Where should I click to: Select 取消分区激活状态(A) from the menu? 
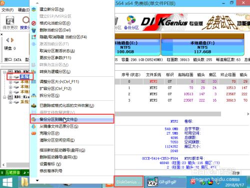tap(57, 51)
